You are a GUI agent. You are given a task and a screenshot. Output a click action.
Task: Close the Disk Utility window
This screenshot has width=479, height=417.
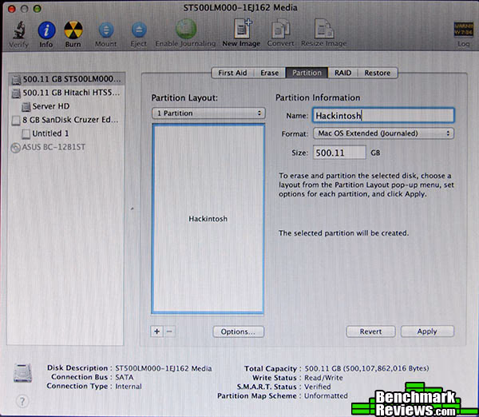coord(11,9)
